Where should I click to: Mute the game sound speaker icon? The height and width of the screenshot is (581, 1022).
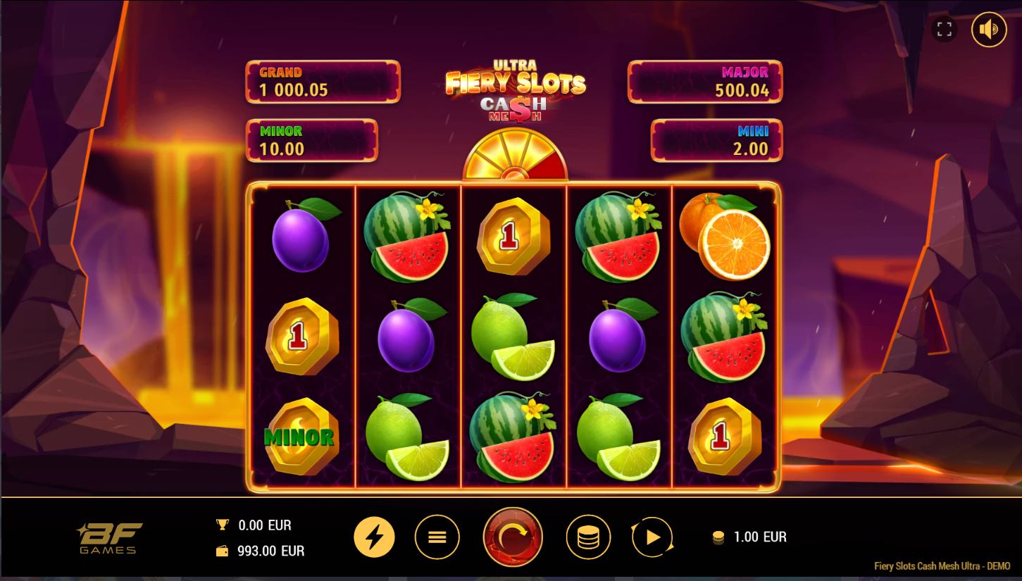pos(989,30)
